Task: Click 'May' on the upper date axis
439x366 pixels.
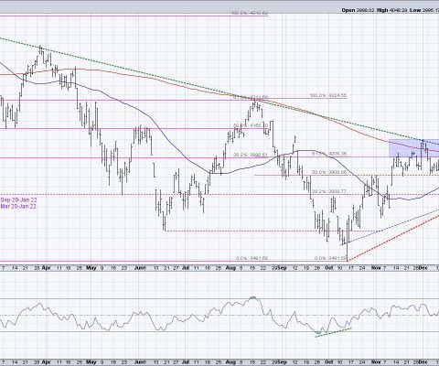Action: tap(91, 268)
